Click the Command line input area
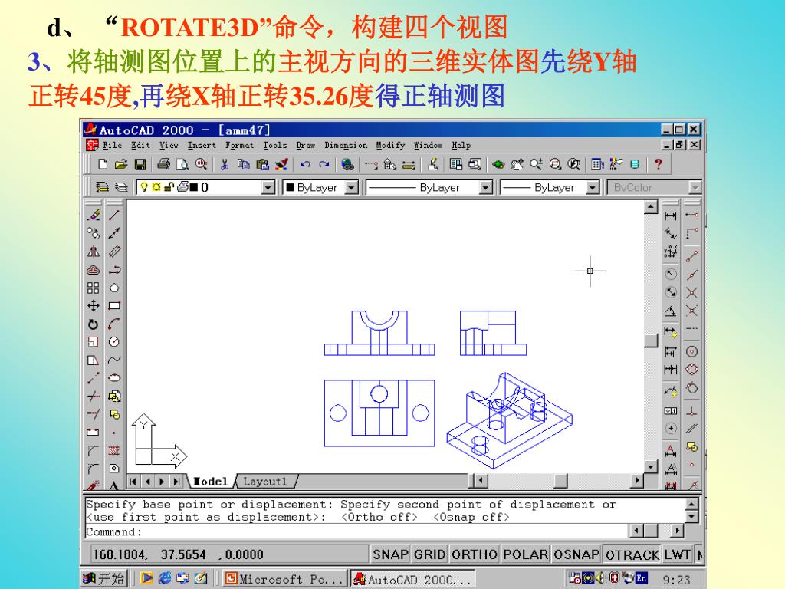Viewport: 785px width, 589px height. (x=356, y=532)
